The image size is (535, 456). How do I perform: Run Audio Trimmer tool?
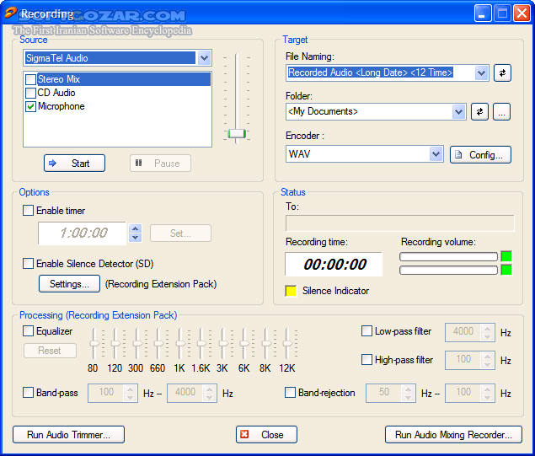[x=68, y=435]
